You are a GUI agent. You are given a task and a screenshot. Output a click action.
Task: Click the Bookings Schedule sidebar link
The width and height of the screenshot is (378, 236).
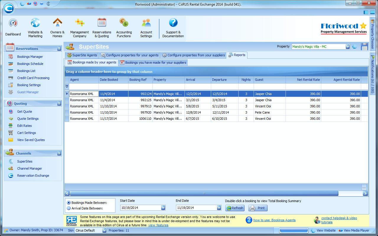point(30,64)
